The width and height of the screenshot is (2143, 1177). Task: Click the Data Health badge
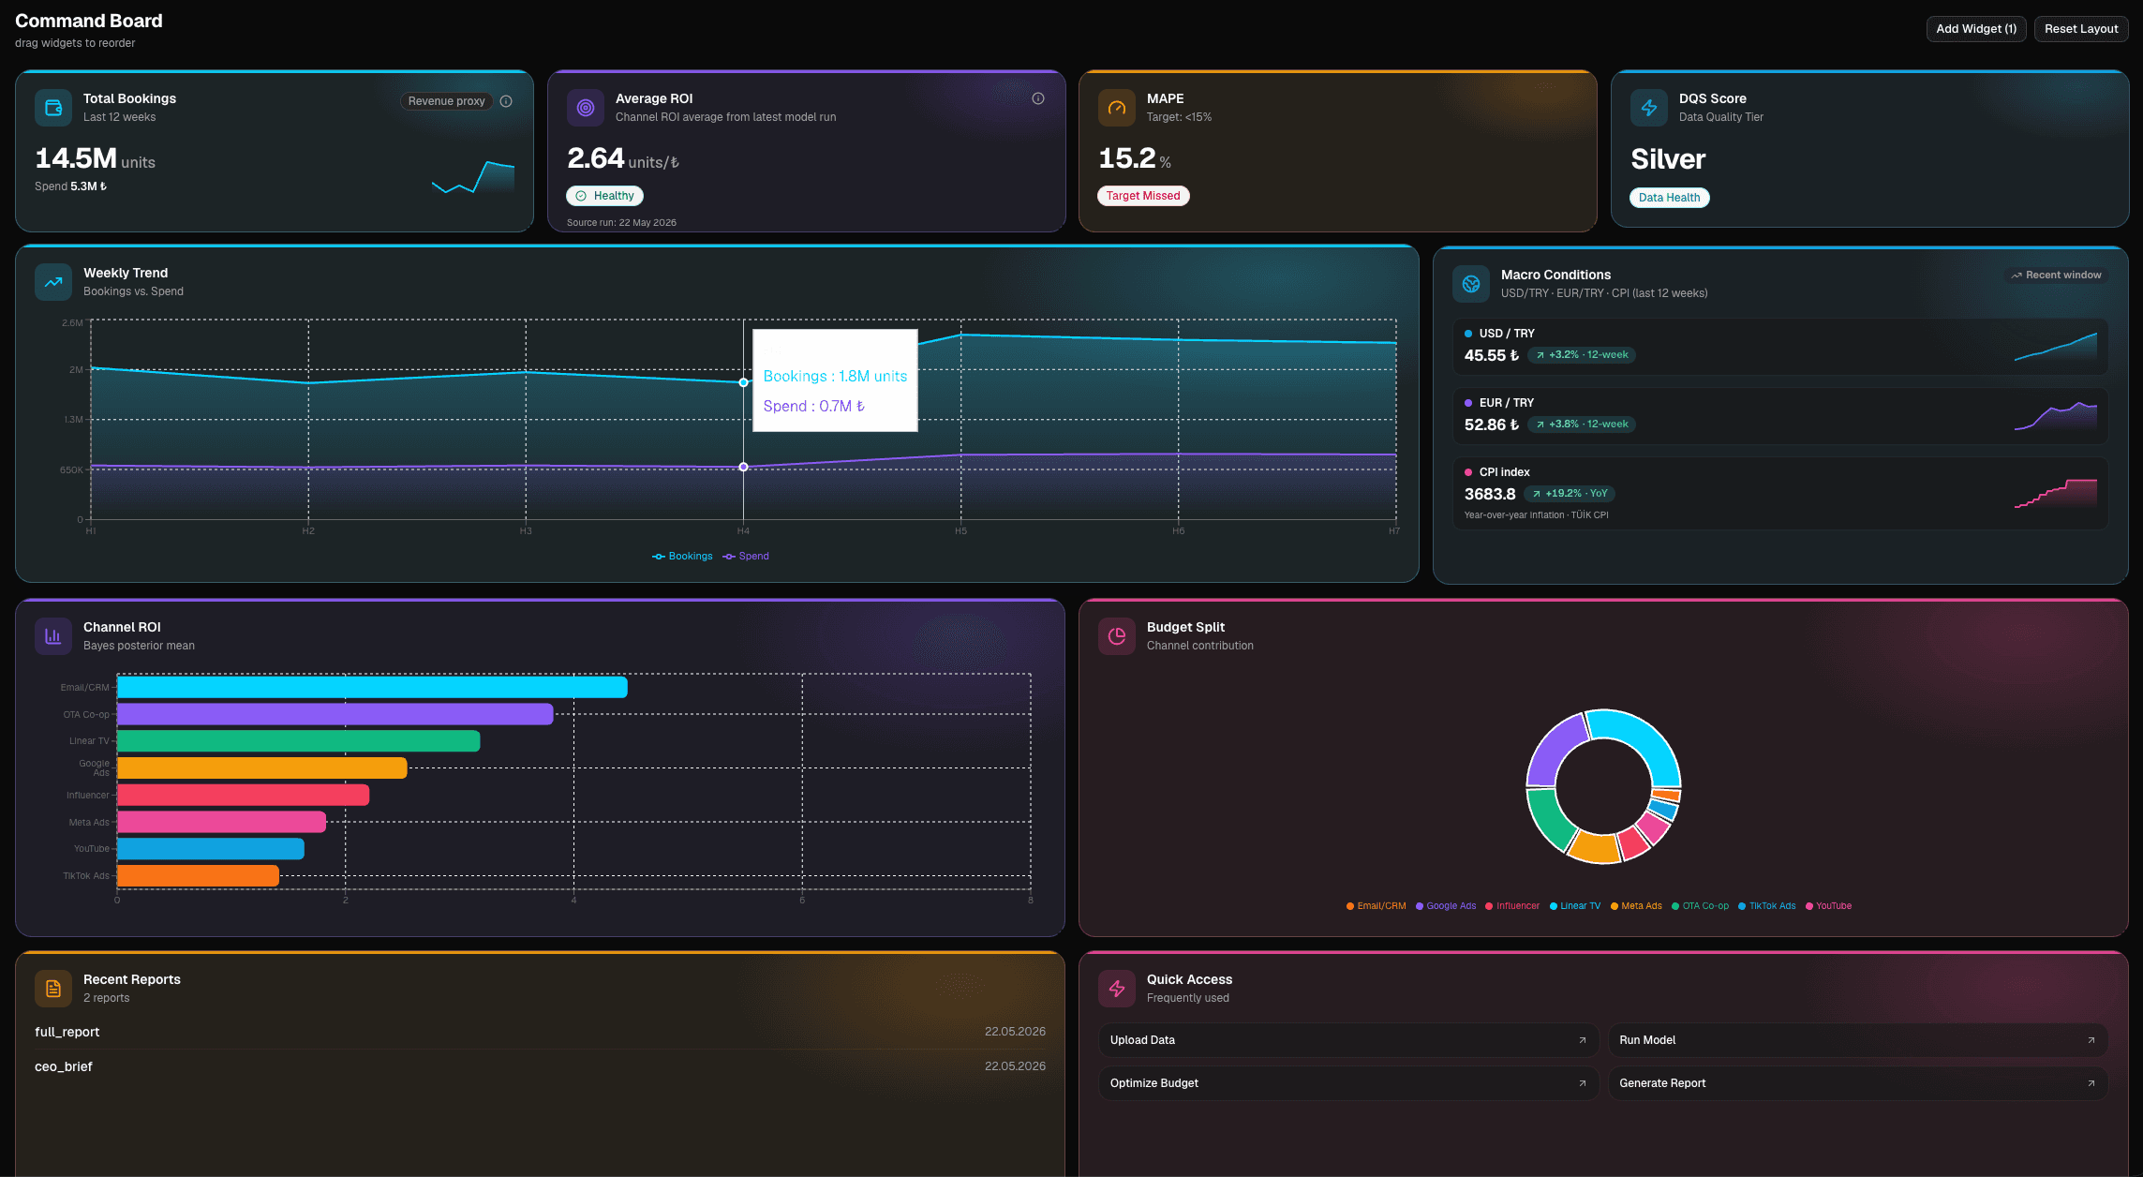[1669, 198]
